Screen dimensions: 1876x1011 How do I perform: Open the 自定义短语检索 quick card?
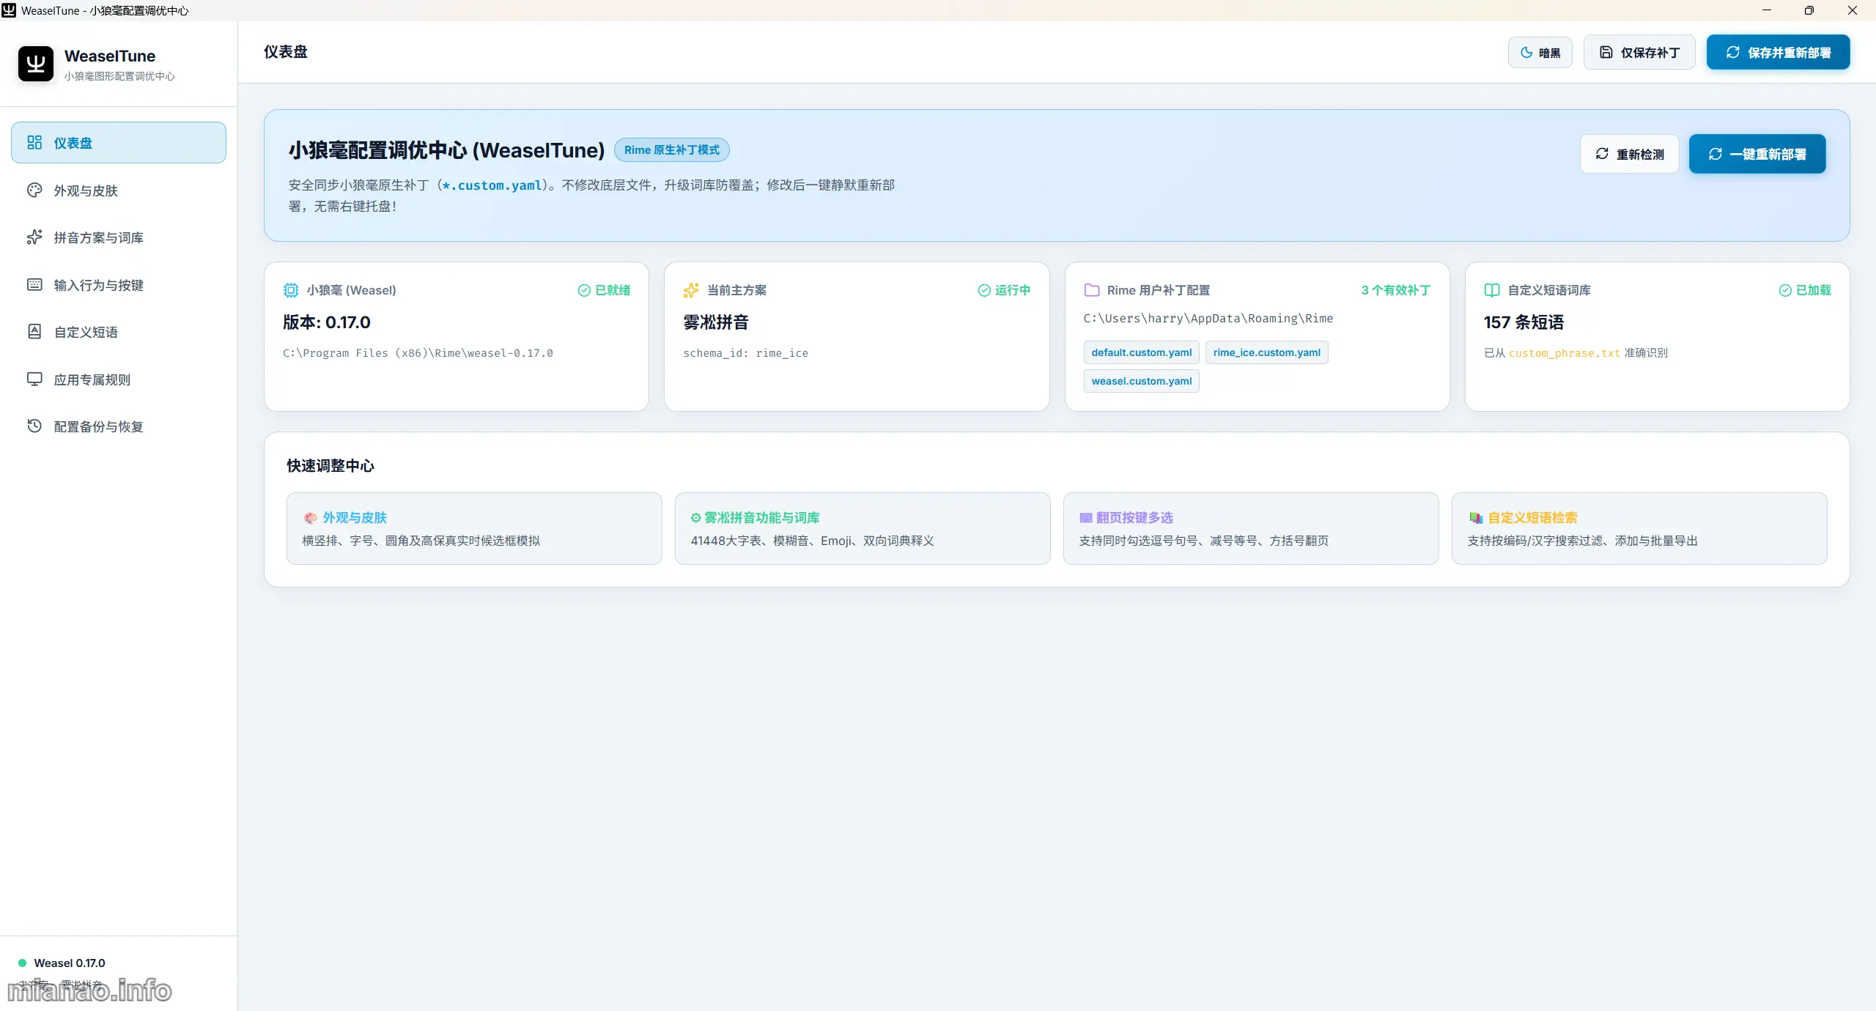click(1639, 528)
